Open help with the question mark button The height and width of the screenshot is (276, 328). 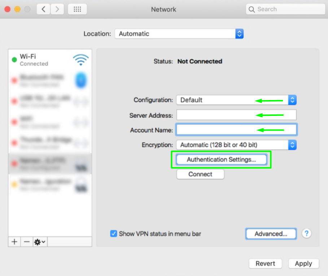306,234
